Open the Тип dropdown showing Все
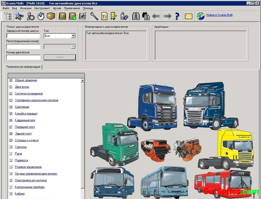Image resolution: width=261 pixels, height=199 pixels. [x=73, y=36]
